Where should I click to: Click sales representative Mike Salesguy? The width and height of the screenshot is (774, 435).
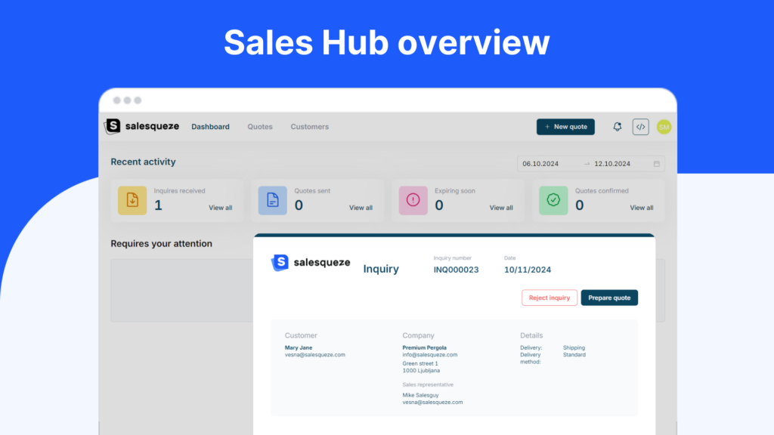(x=420, y=395)
